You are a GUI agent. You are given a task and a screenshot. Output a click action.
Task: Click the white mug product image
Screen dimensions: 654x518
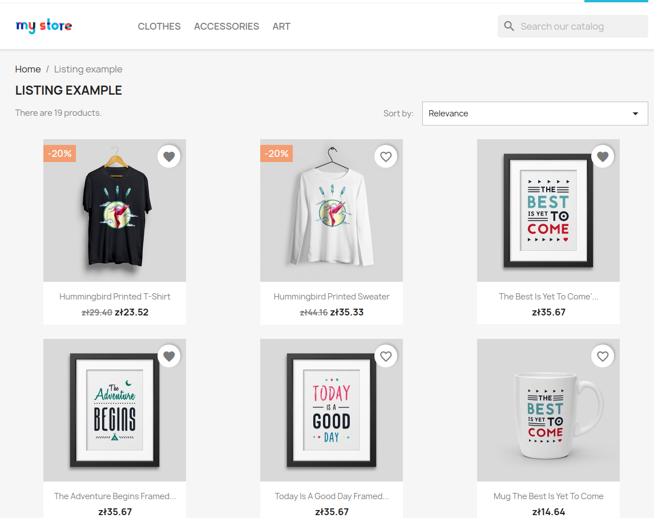tap(548, 410)
